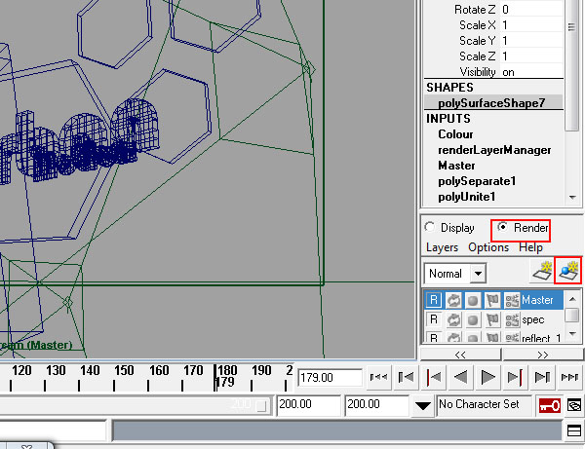Screen dimensions: 585x449
Task: Select polySurfaceShape7 under SHAPES
Action: 491,103
